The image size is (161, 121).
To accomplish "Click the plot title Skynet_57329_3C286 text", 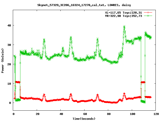I will (84, 5).
